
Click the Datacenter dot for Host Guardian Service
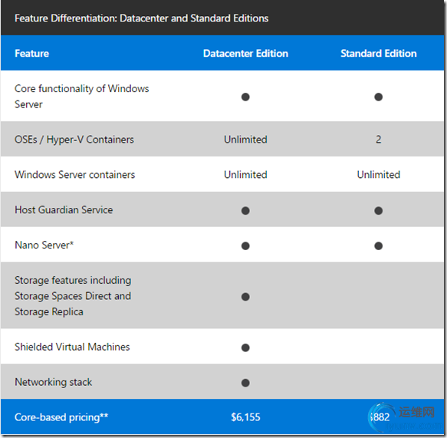245,211
